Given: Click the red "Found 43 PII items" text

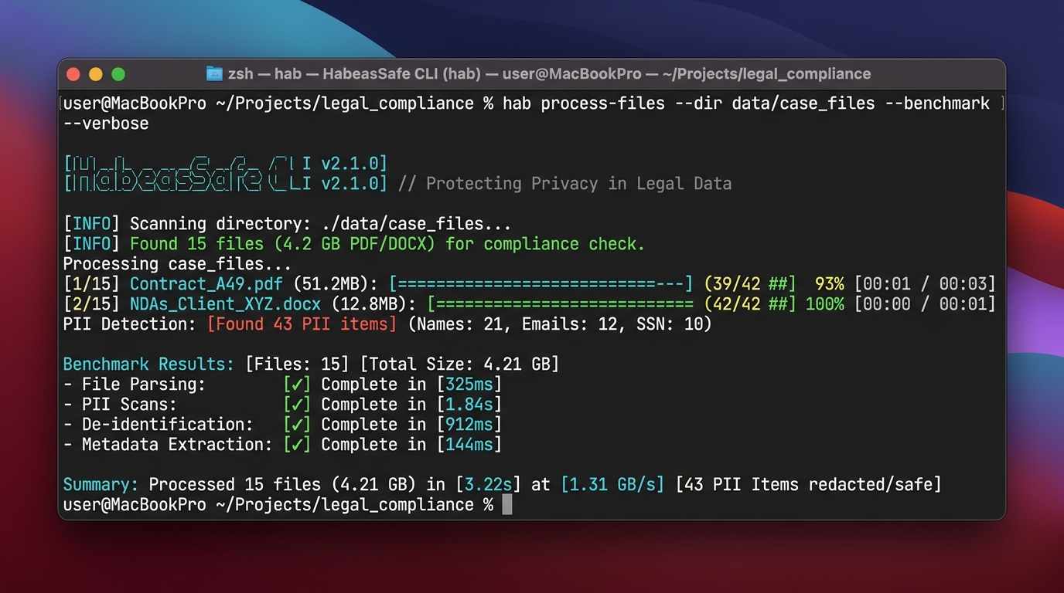Looking at the screenshot, I should pos(302,324).
